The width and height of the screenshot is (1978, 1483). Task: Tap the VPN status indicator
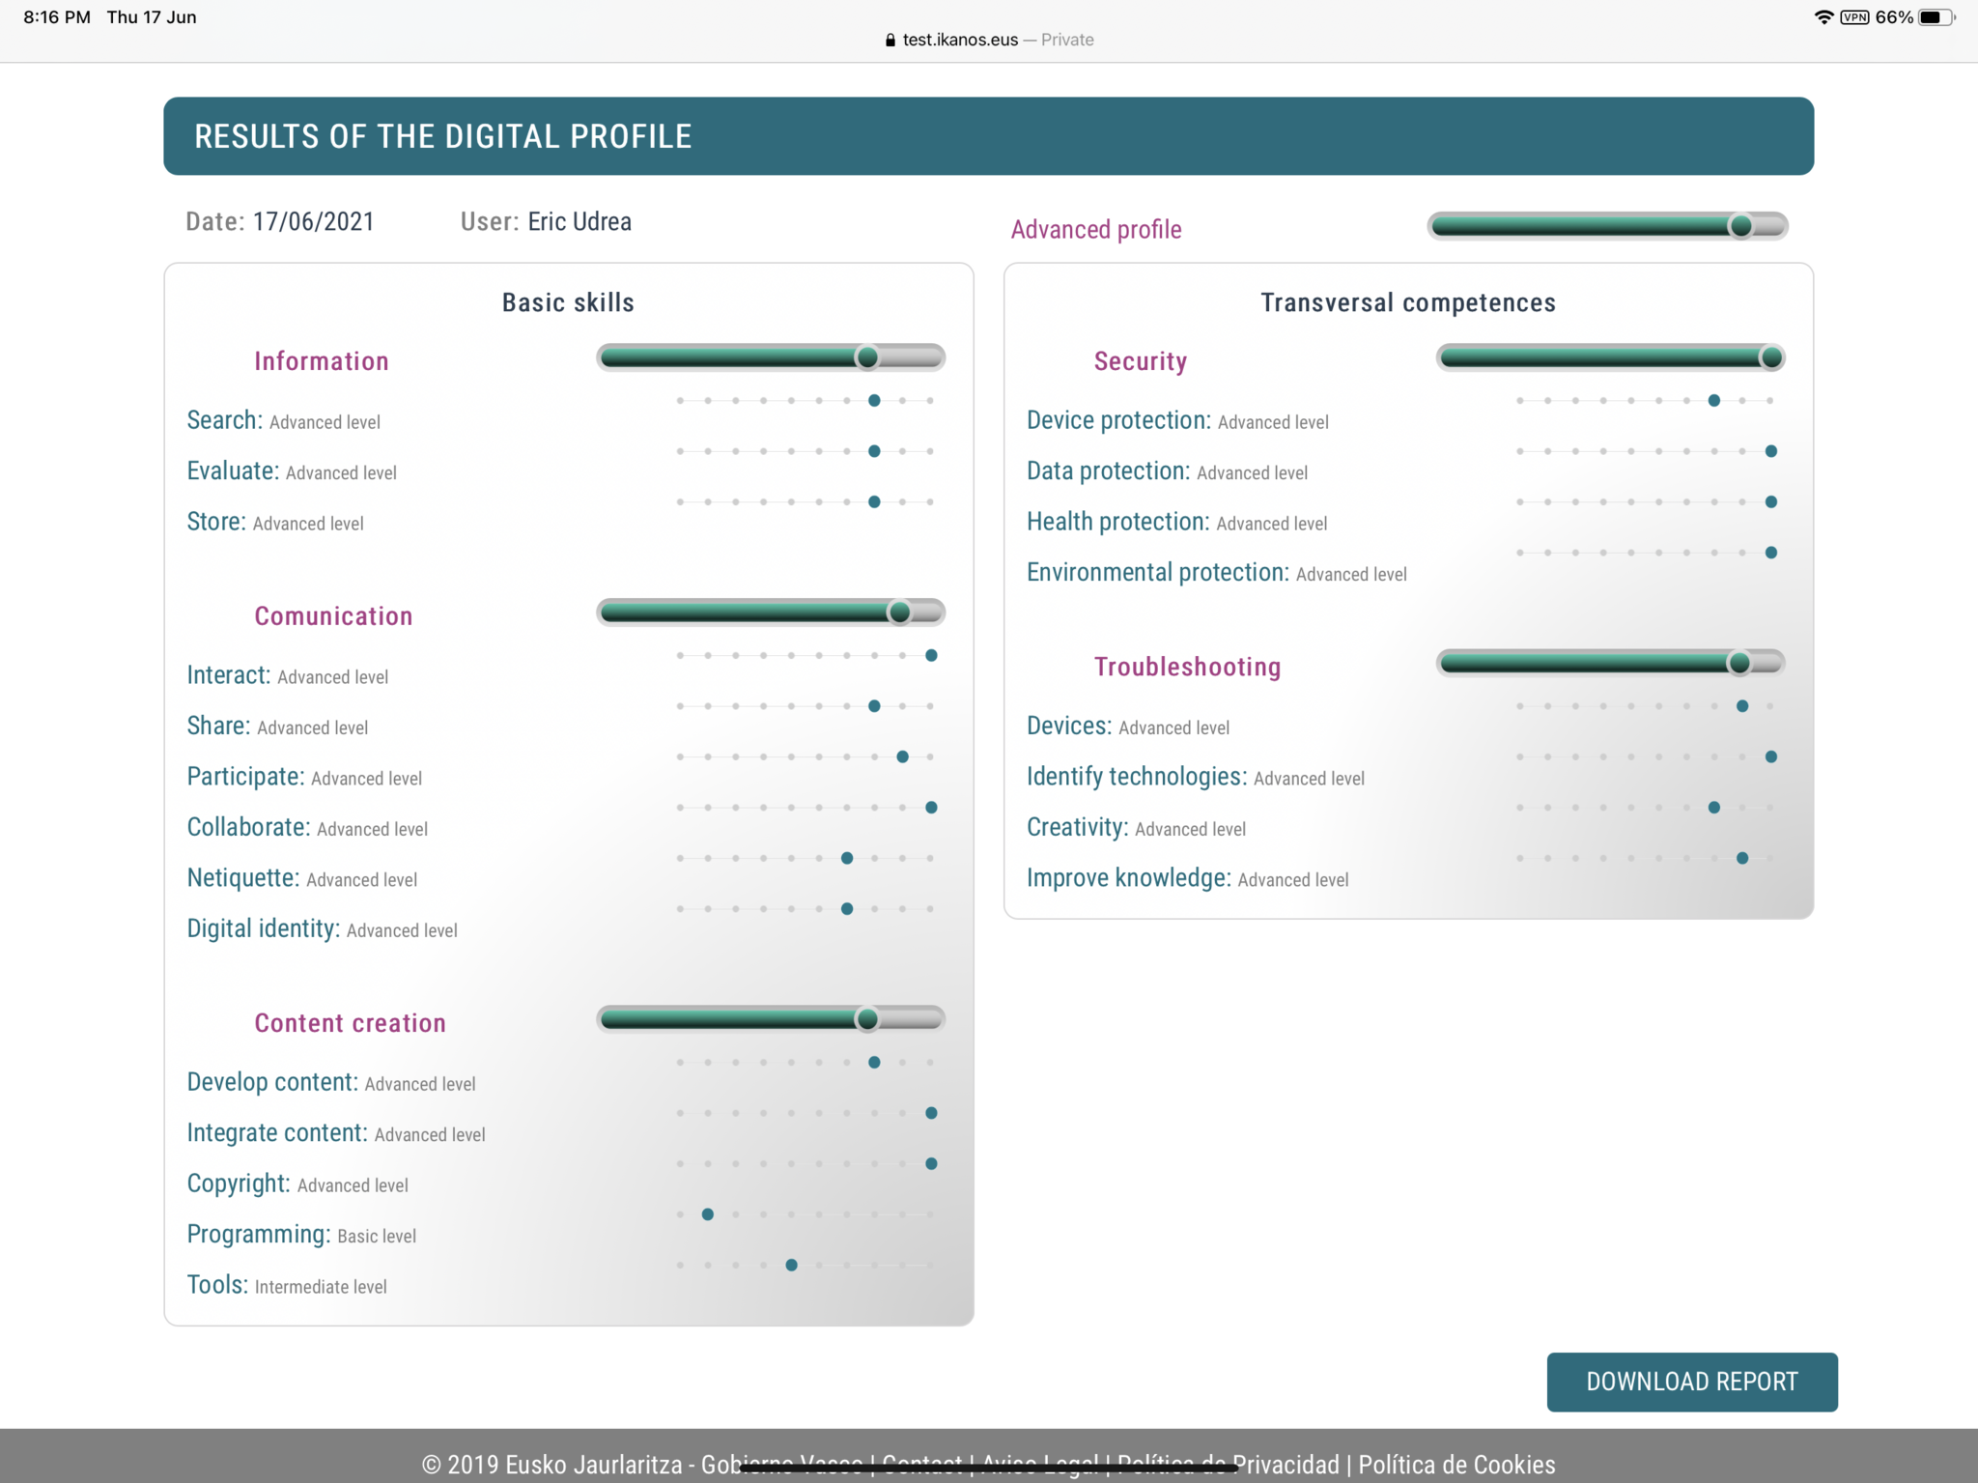[x=1853, y=17]
